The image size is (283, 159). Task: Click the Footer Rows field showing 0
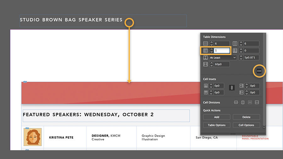click(x=251, y=51)
